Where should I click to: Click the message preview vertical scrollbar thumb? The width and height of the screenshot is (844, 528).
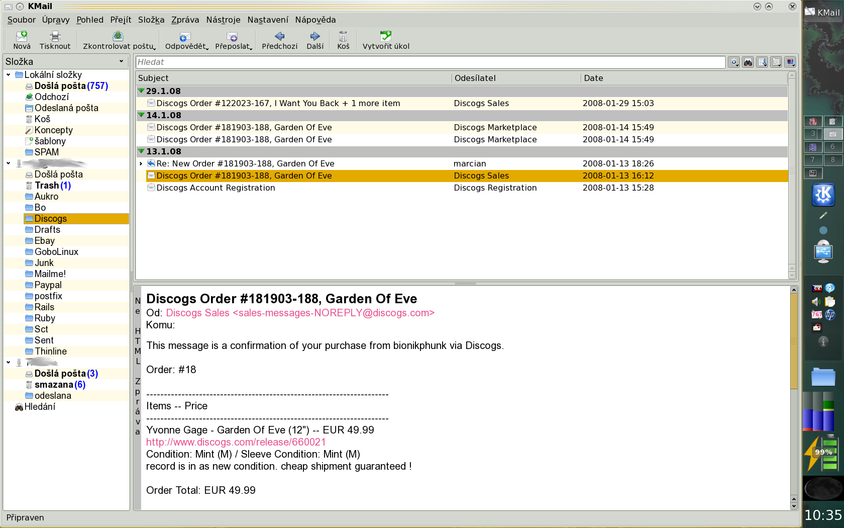pos(794,341)
